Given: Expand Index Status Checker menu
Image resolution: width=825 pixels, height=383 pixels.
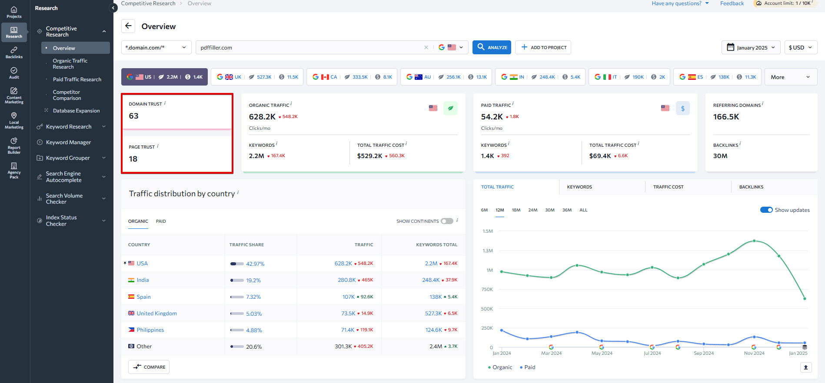Looking at the screenshot, I should click(x=104, y=221).
